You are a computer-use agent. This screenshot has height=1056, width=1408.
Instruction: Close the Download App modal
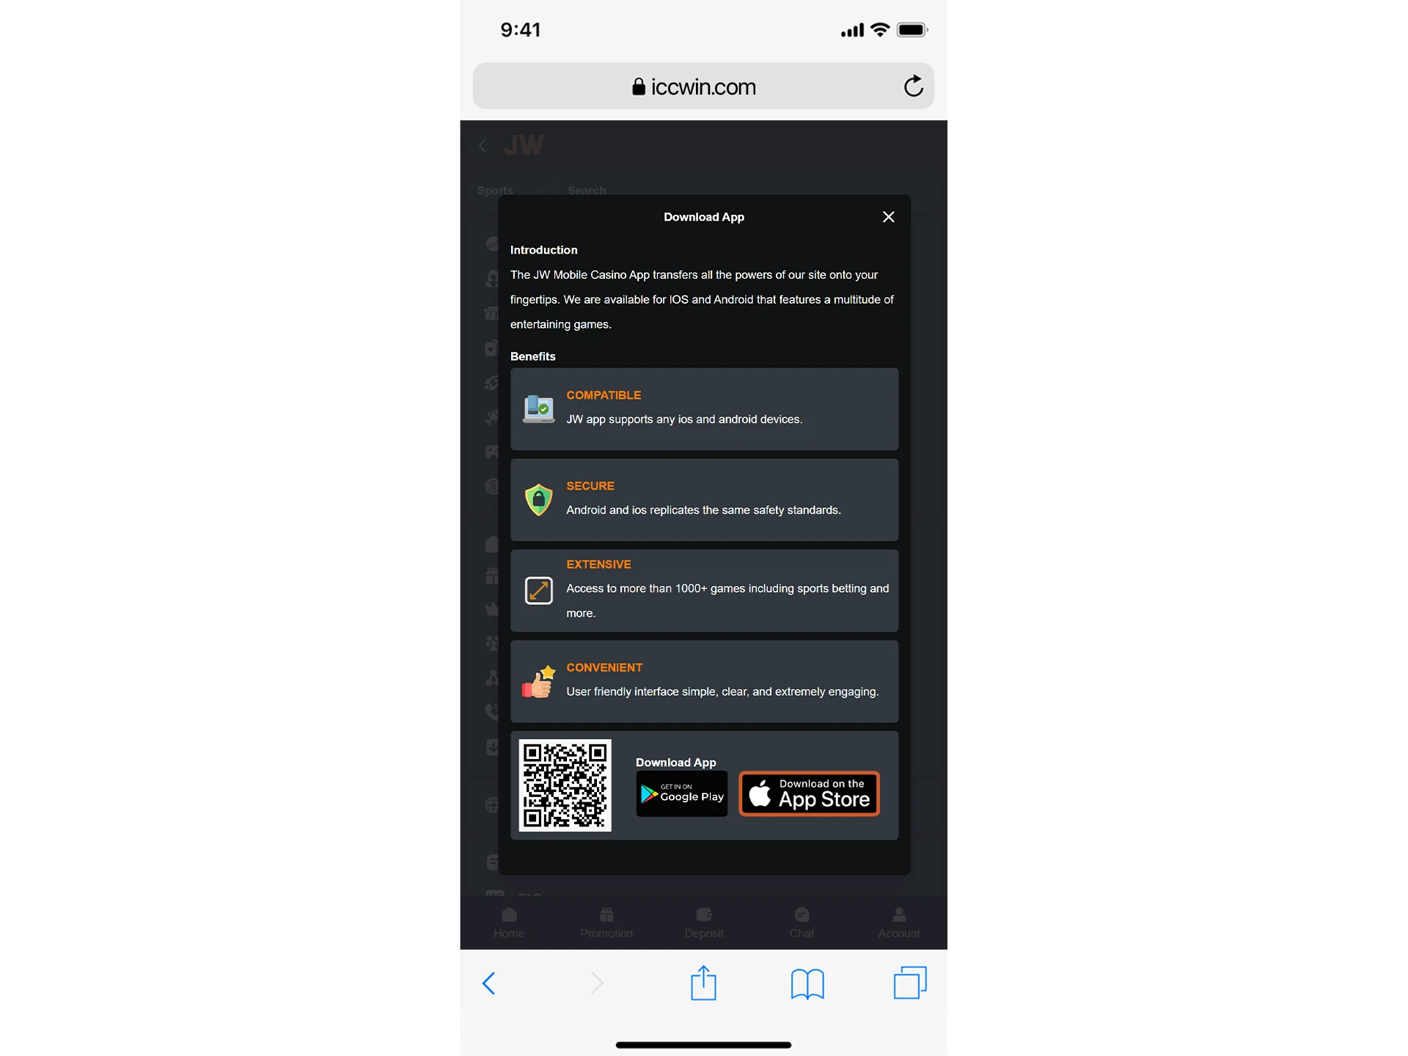pos(888,216)
